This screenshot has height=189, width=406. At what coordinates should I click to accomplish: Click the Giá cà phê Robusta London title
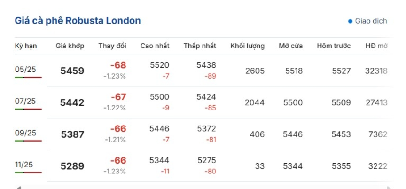(x=78, y=21)
